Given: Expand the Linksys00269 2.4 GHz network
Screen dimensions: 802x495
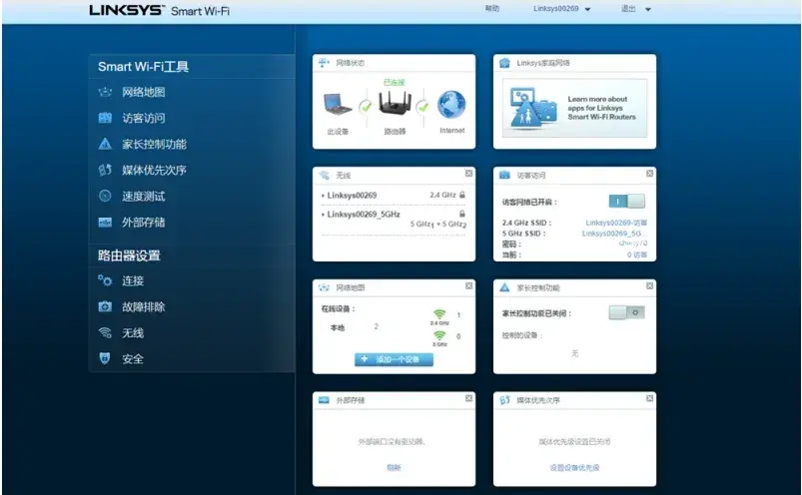Looking at the screenshot, I should 350,195.
